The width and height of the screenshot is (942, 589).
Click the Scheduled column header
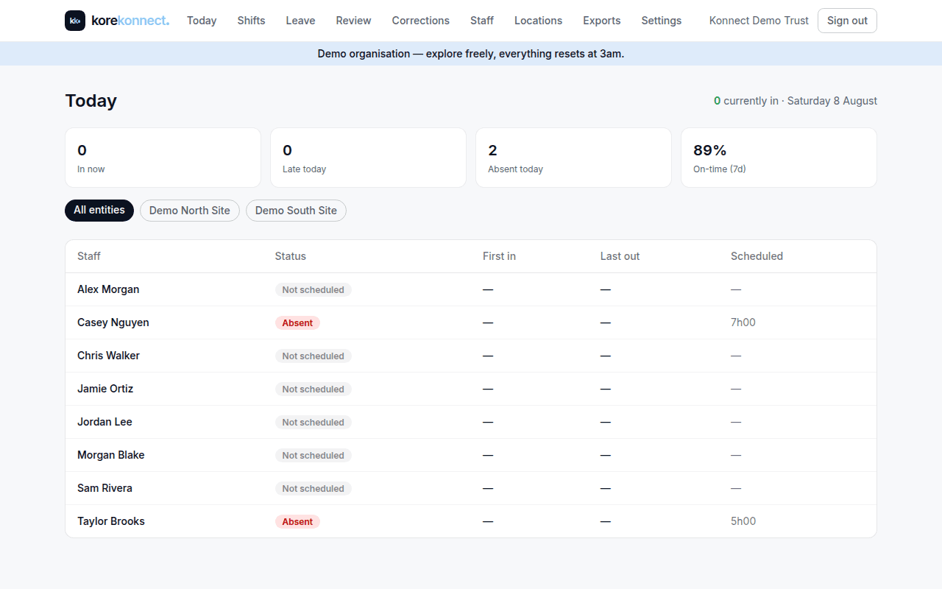point(757,256)
